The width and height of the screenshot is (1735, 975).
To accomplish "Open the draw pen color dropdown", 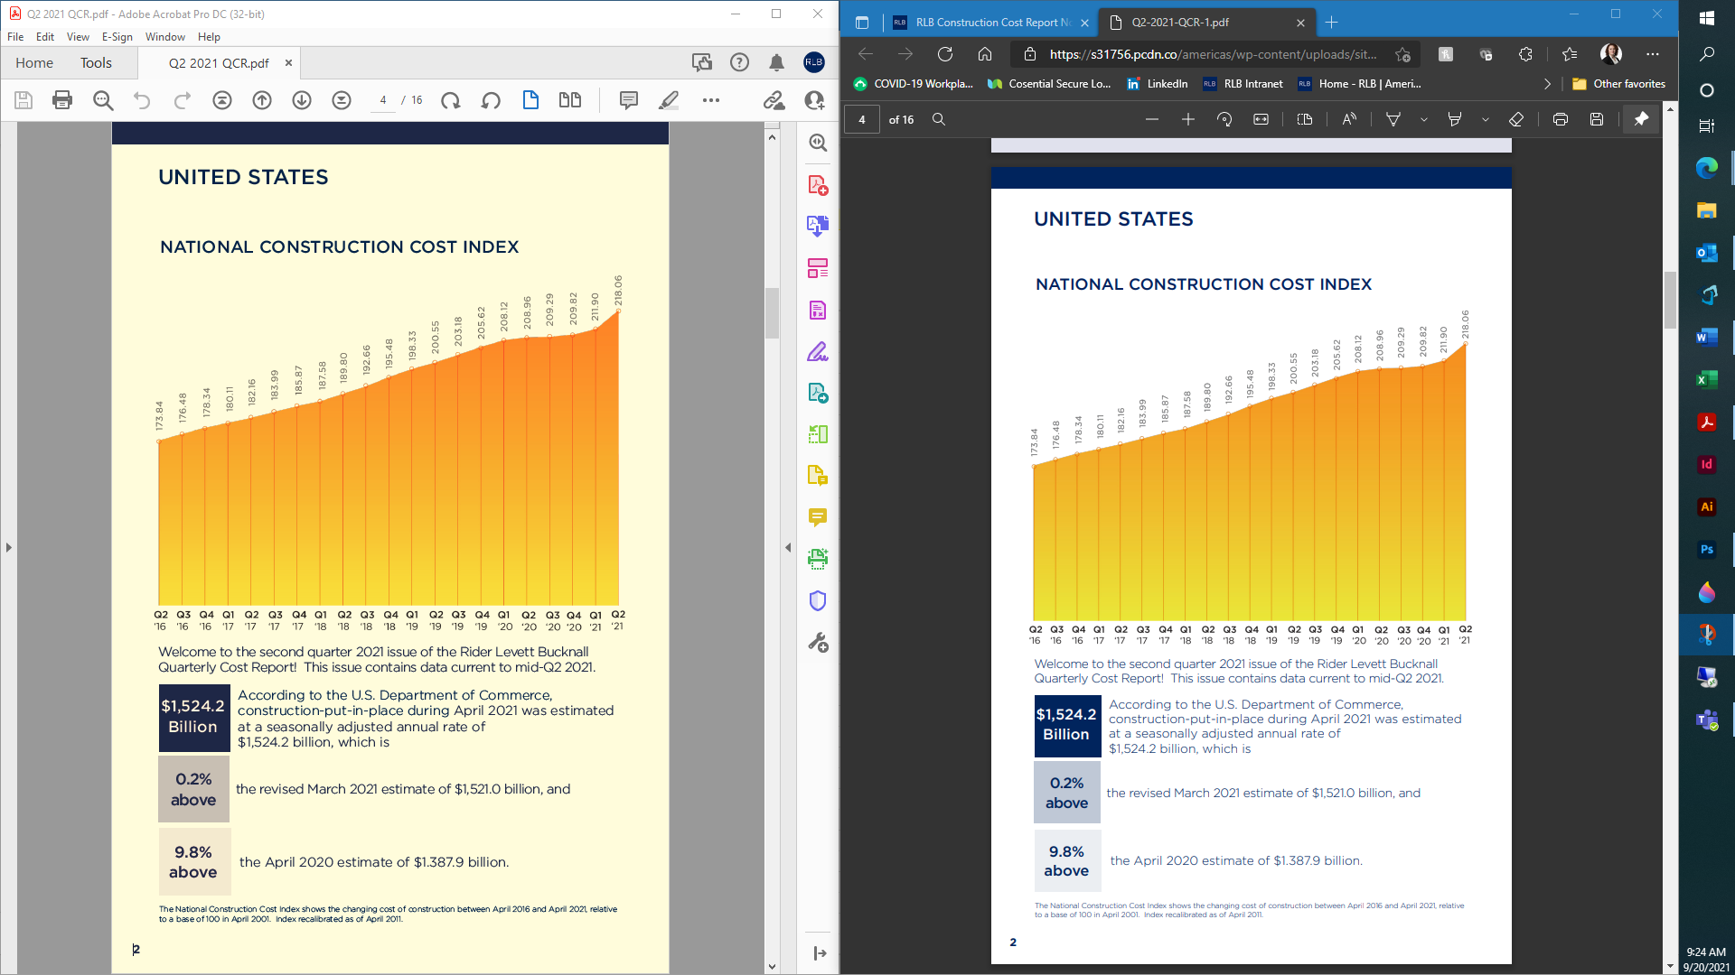I will click(x=1424, y=118).
